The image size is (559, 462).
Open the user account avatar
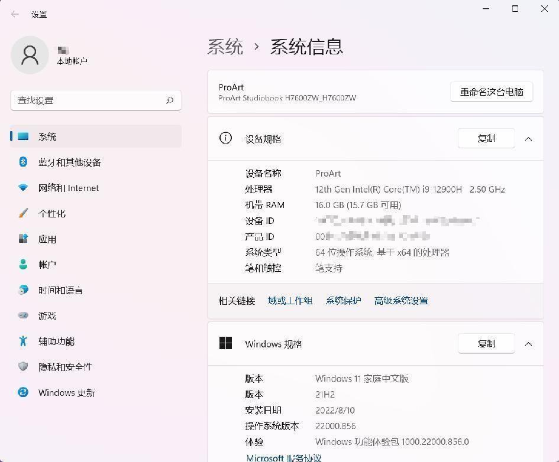(30, 55)
